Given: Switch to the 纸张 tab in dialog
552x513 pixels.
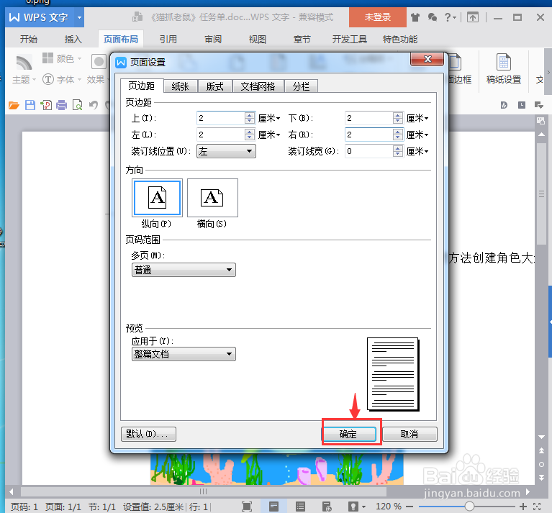Looking at the screenshot, I should pos(180,86).
